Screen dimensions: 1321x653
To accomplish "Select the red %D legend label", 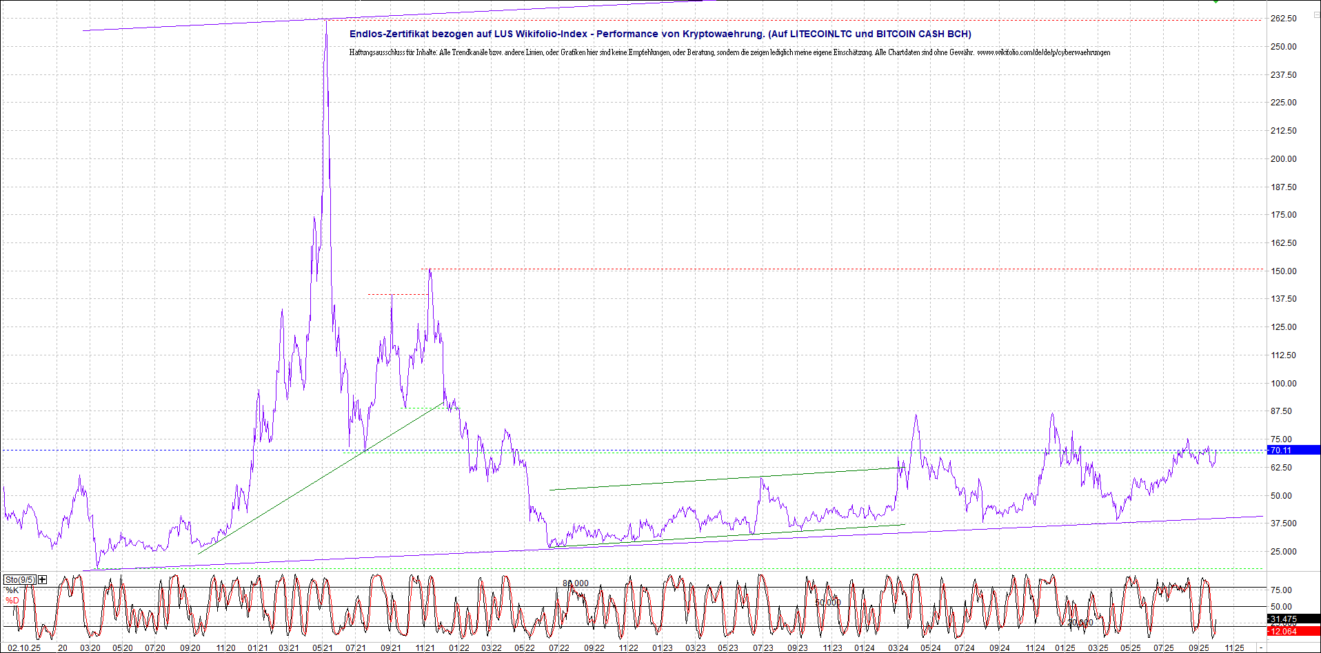I will coord(12,601).
